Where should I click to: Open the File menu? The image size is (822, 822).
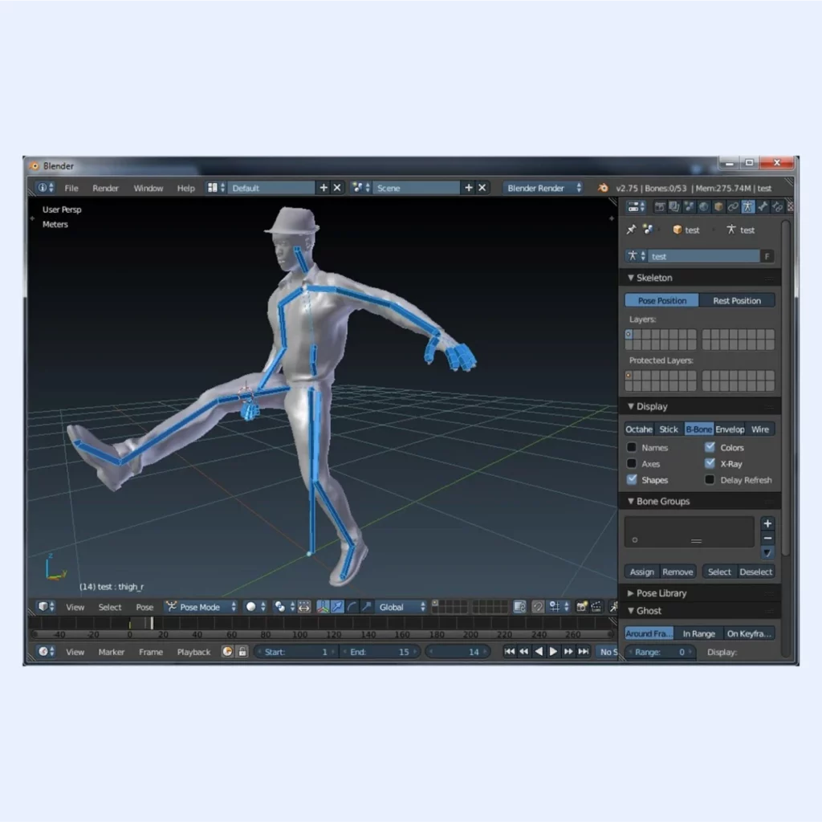point(71,188)
